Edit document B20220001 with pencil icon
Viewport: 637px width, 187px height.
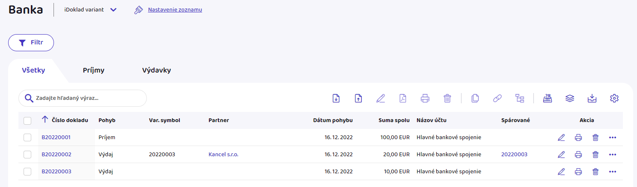point(561,137)
